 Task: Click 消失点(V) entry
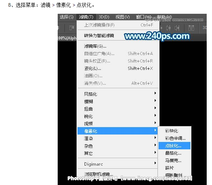click(x=118, y=83)
